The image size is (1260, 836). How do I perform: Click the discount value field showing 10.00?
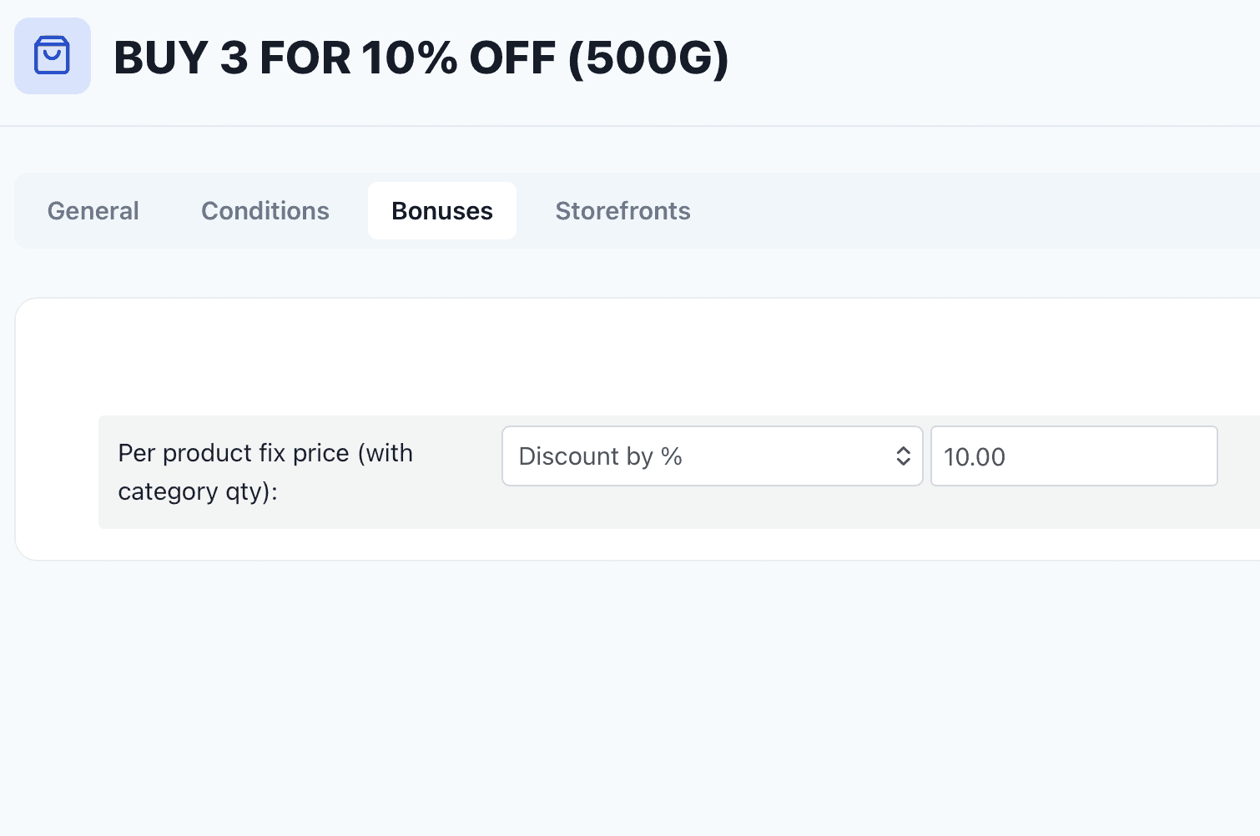click(1073, 456)
